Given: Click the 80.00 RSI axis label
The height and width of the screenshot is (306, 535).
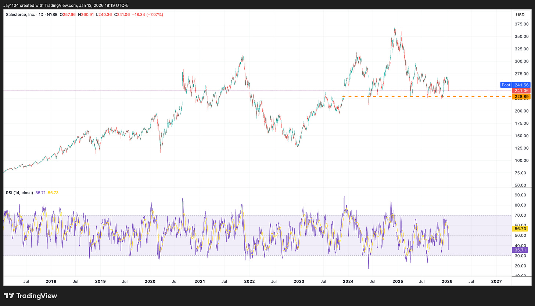Looking at the screenshot, I should [x=521, y=205].
